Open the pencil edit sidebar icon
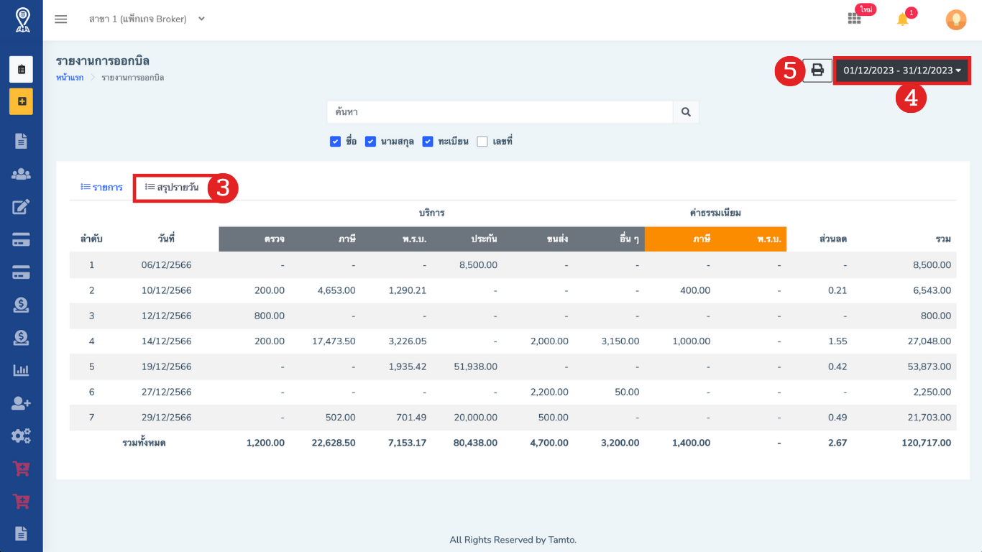The image size is (982, 552). click(x=22, y=208)
